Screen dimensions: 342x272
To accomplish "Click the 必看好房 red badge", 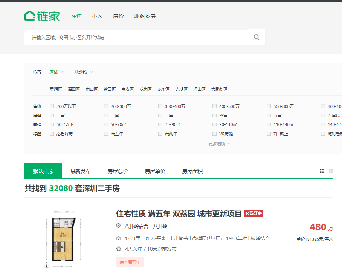I will point(253,214).
